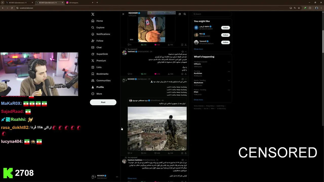
Task: Reload the page in the browser toolbar
Action: (x=12, y=8)
